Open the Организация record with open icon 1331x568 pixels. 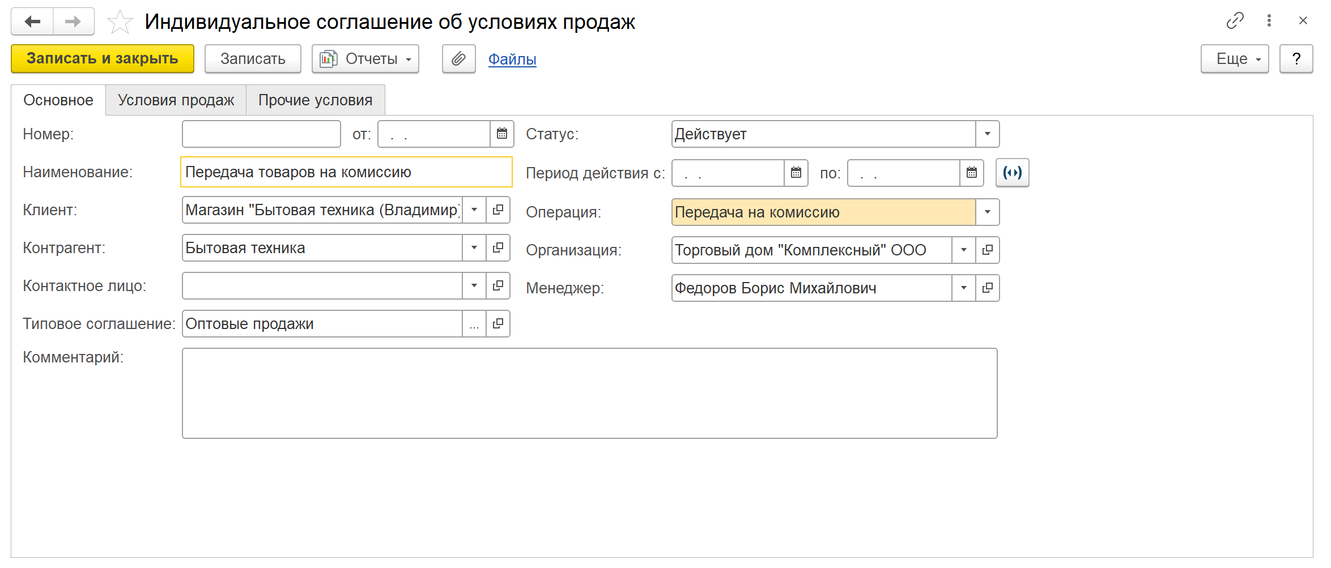pos(987,250)
